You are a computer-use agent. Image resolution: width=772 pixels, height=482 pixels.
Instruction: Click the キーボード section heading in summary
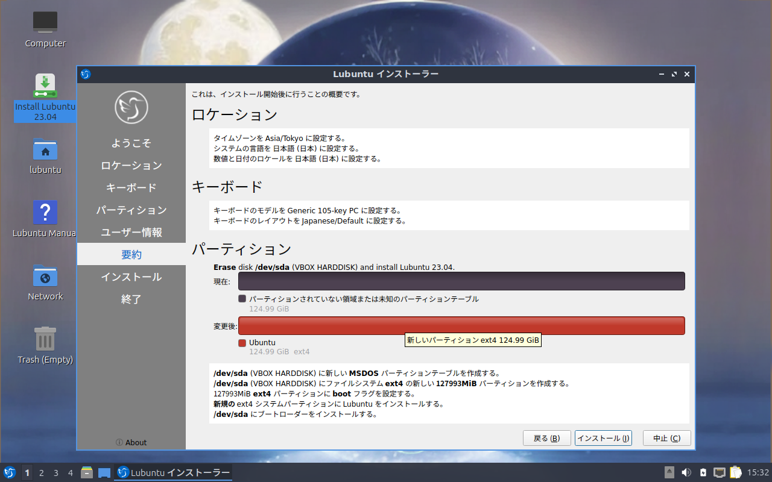click(227, 187)
